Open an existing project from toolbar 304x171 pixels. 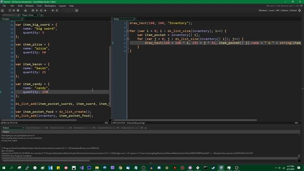click(14, 10)
